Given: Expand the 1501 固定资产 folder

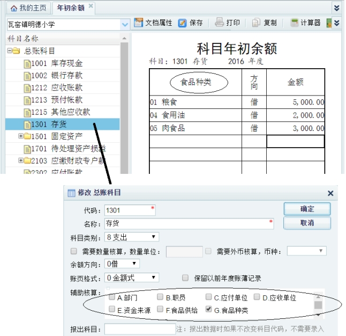Looking at the screenshot, I should pyautogui.click(x=21, y=136).
